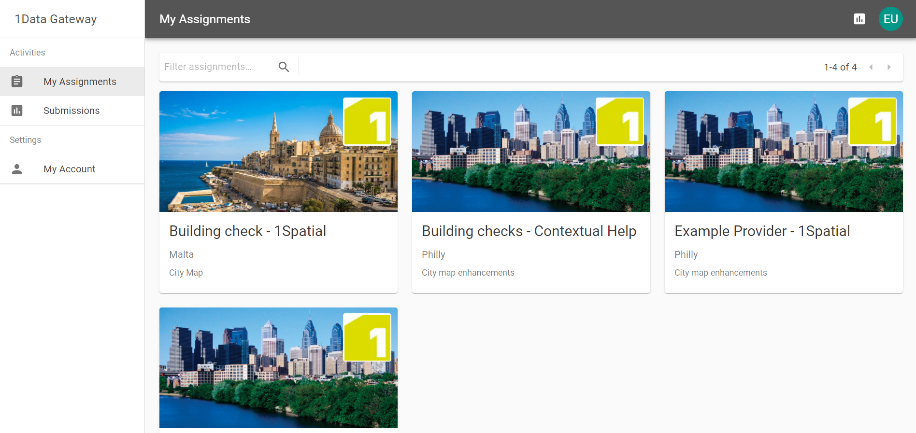Screen dimensions: 916x433
Task: Click the search magnifier icon
Action: pyautogui.click(x=284, y=67)
